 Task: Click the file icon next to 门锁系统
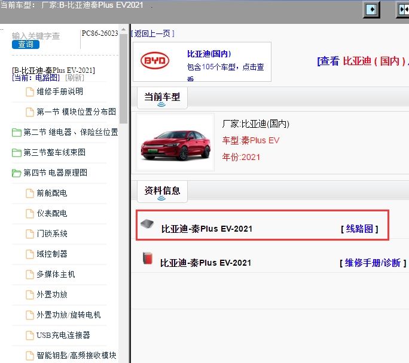[x=30, y=234]
